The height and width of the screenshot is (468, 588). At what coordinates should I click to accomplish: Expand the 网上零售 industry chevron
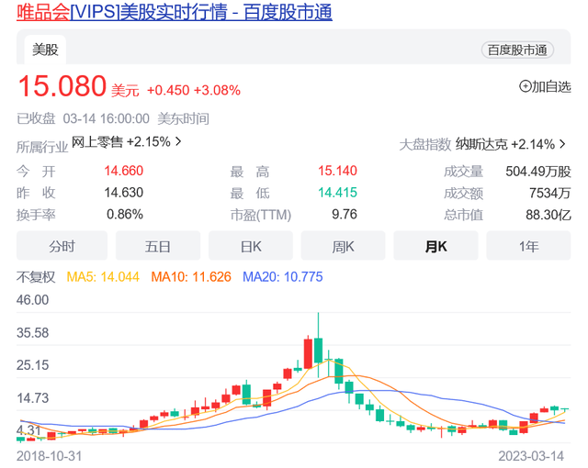click(178, 141)
